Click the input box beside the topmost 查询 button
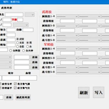The width and height of the screenshot is (109, 109). (22, 57)
